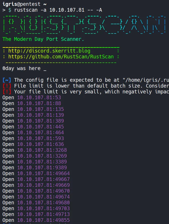Viewport: 169px width, 224px height.
Task: Click "The Modern Day Port Scanner." tagline
Action: [x=43, y=39]
